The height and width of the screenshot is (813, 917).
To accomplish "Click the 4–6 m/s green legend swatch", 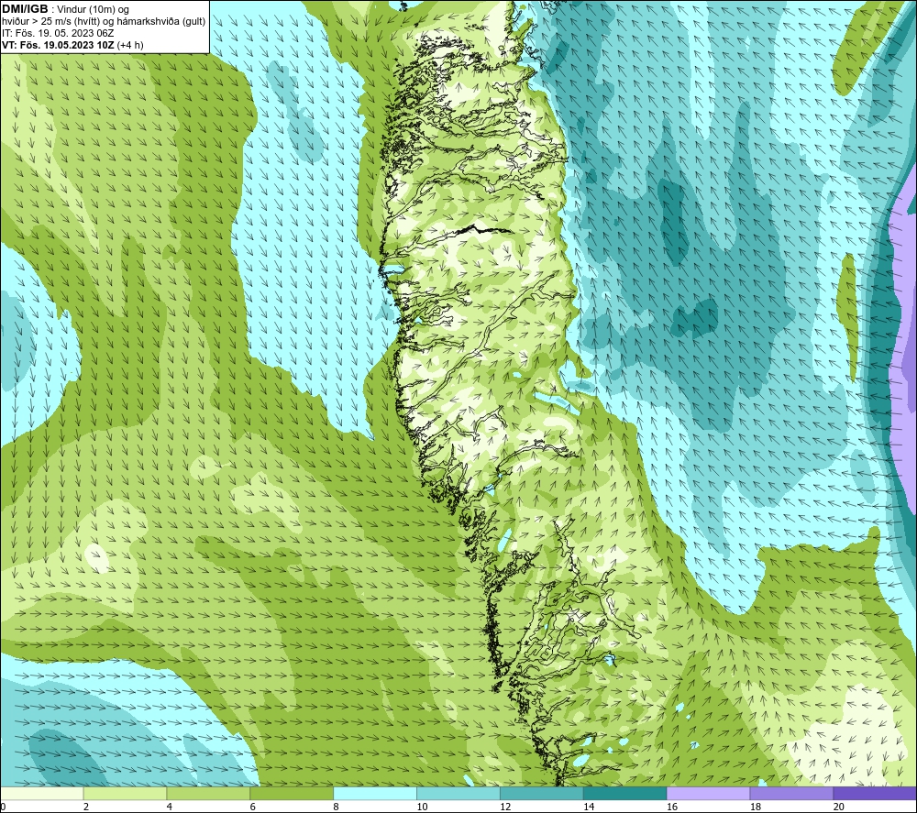I will [208, 793].
